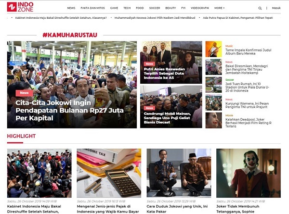Open the NEWS menu item
The image size is (289, 214).
pyautogui.click(x=71, y=8)
